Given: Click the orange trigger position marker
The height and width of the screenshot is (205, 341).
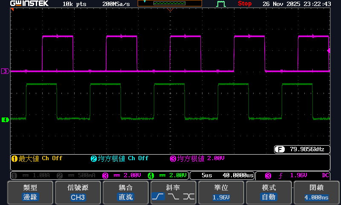Looking at the screenshot, I should (x=170, y=10).
